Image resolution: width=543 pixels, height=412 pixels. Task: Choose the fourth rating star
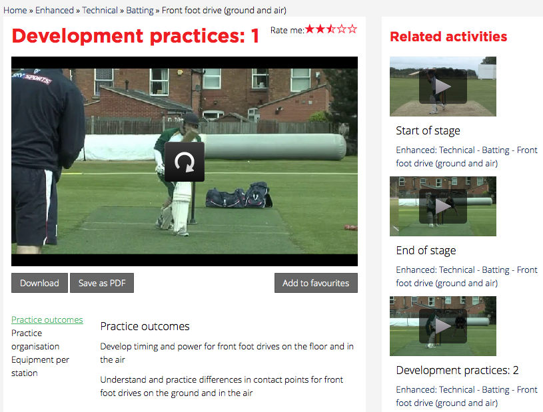(x=342, y=29)
